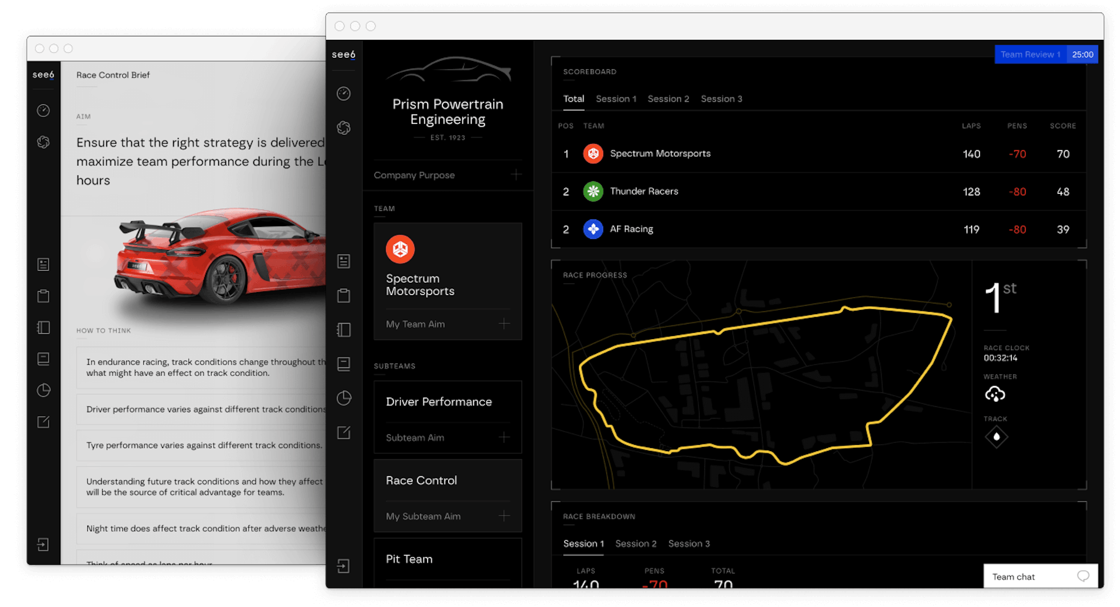Click the clipboard icon in front sidebar
This screenshot has width=1120, height=607.
[x=344, y=296]
